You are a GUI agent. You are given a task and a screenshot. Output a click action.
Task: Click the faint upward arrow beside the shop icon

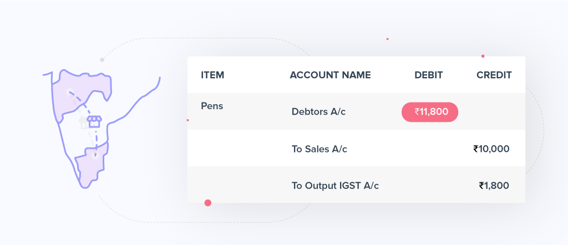[x=83, y=122]
